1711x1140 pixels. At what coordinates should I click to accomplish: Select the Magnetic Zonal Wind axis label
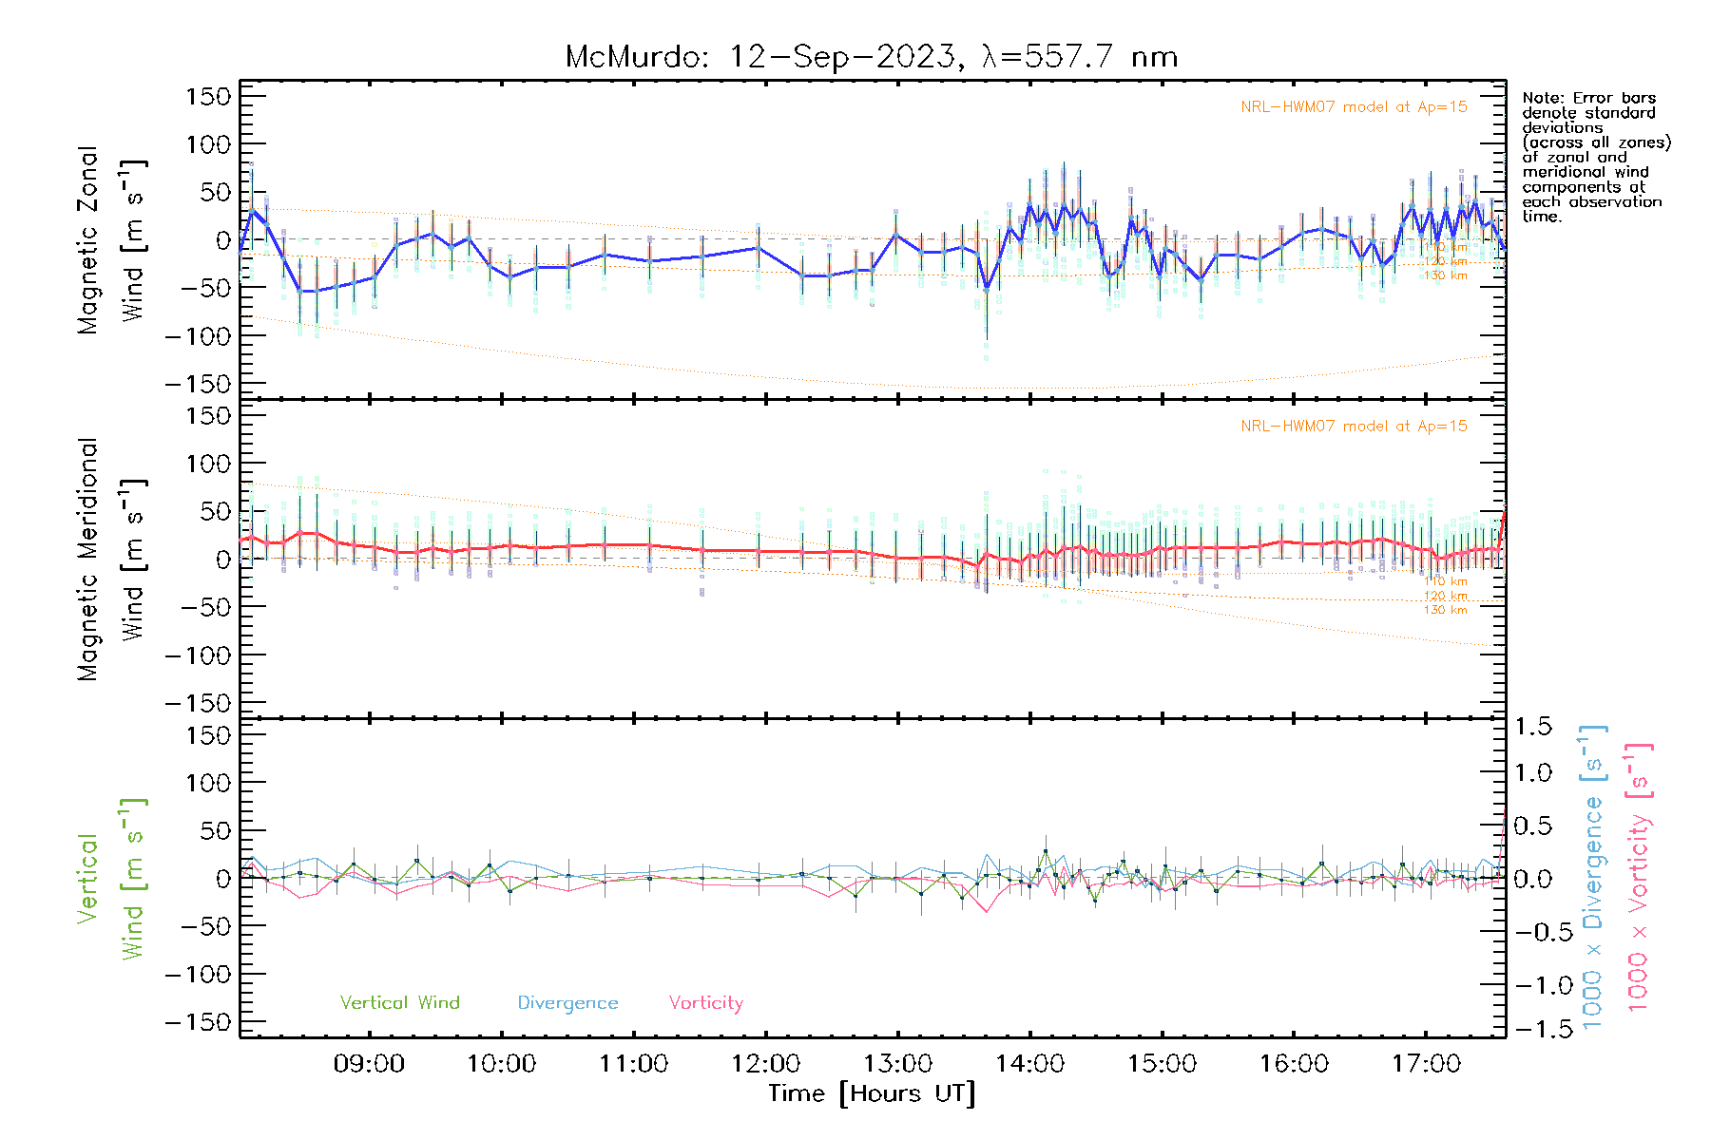111,240
